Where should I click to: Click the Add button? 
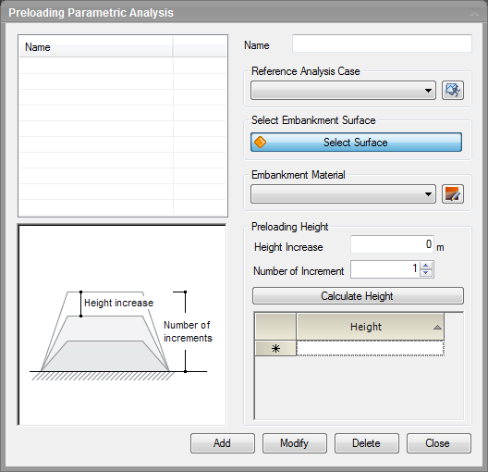pyautogui.click(x=223, y=443)
